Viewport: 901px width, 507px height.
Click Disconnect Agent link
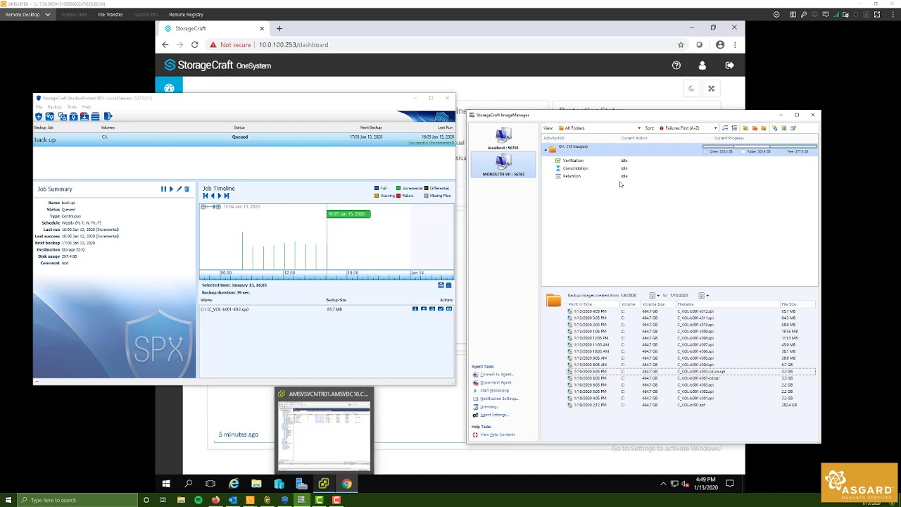pos(496,382)
